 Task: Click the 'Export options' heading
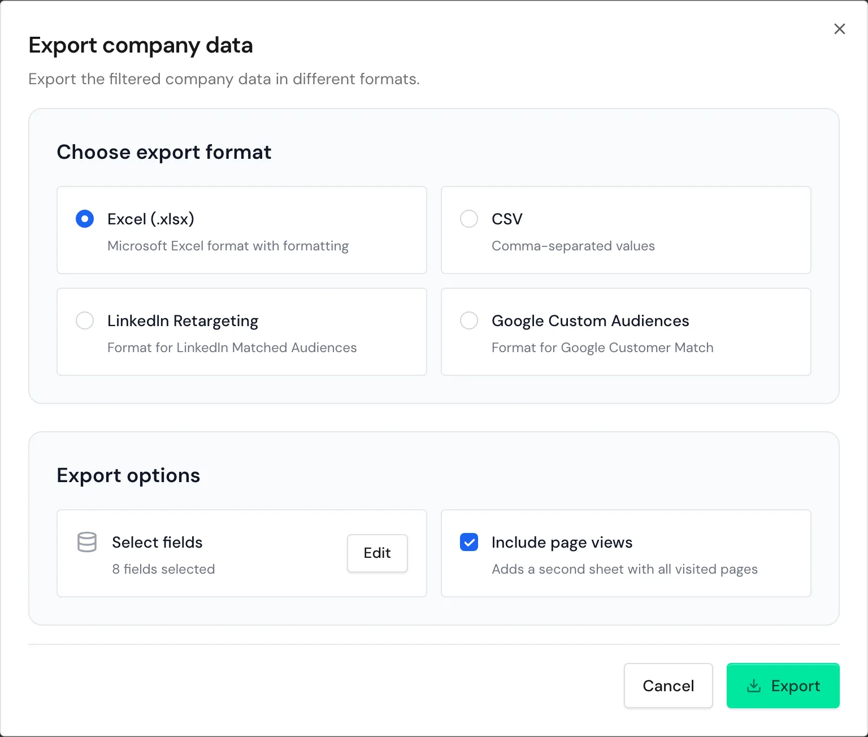click(128, 475)
